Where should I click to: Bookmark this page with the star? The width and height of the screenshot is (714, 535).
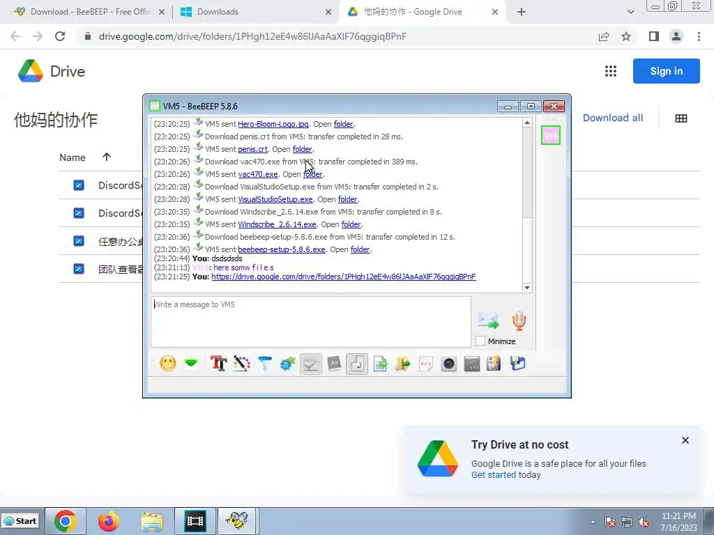[626, 36]
